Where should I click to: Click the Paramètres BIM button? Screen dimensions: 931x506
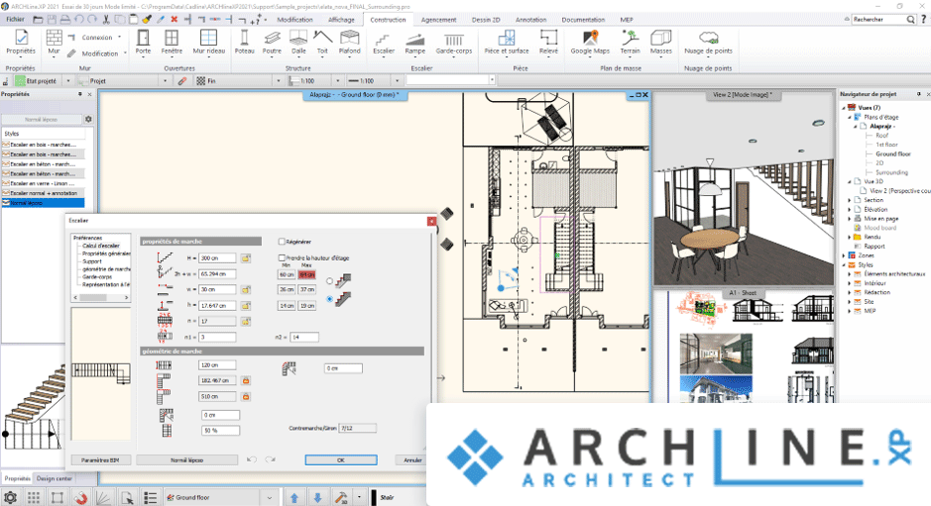click(x=100, y=459)
